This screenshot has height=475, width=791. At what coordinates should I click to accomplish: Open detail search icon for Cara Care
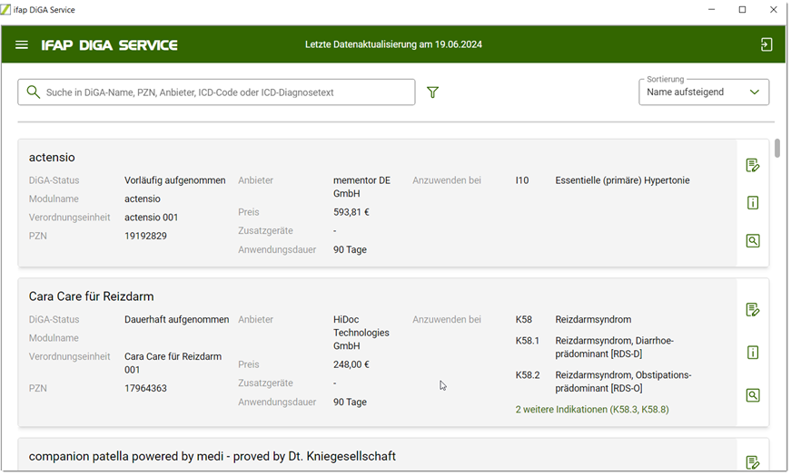coord(752,395)
